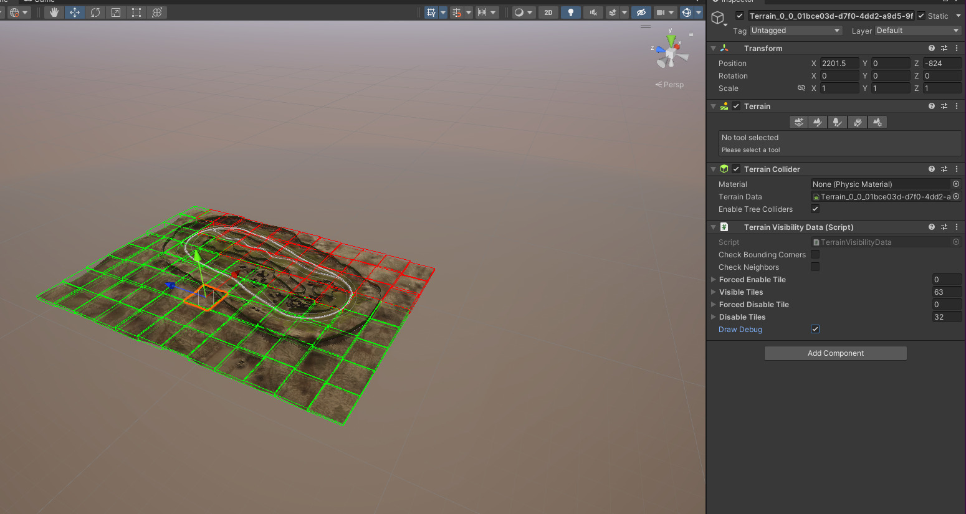The height and width of the screenshot is (514, 966).
Task: Click the Position X input field
Action: coord(839,64)
